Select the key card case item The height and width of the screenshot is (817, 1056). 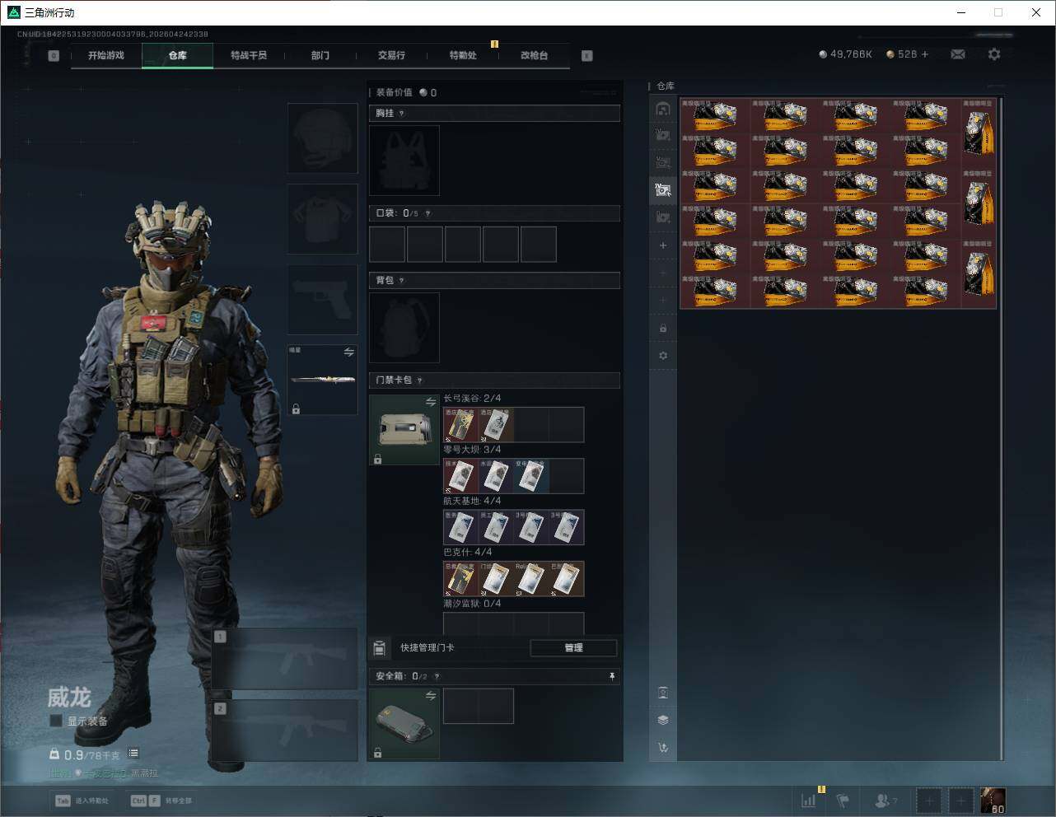pyautogui.click(x=404, y=430)
